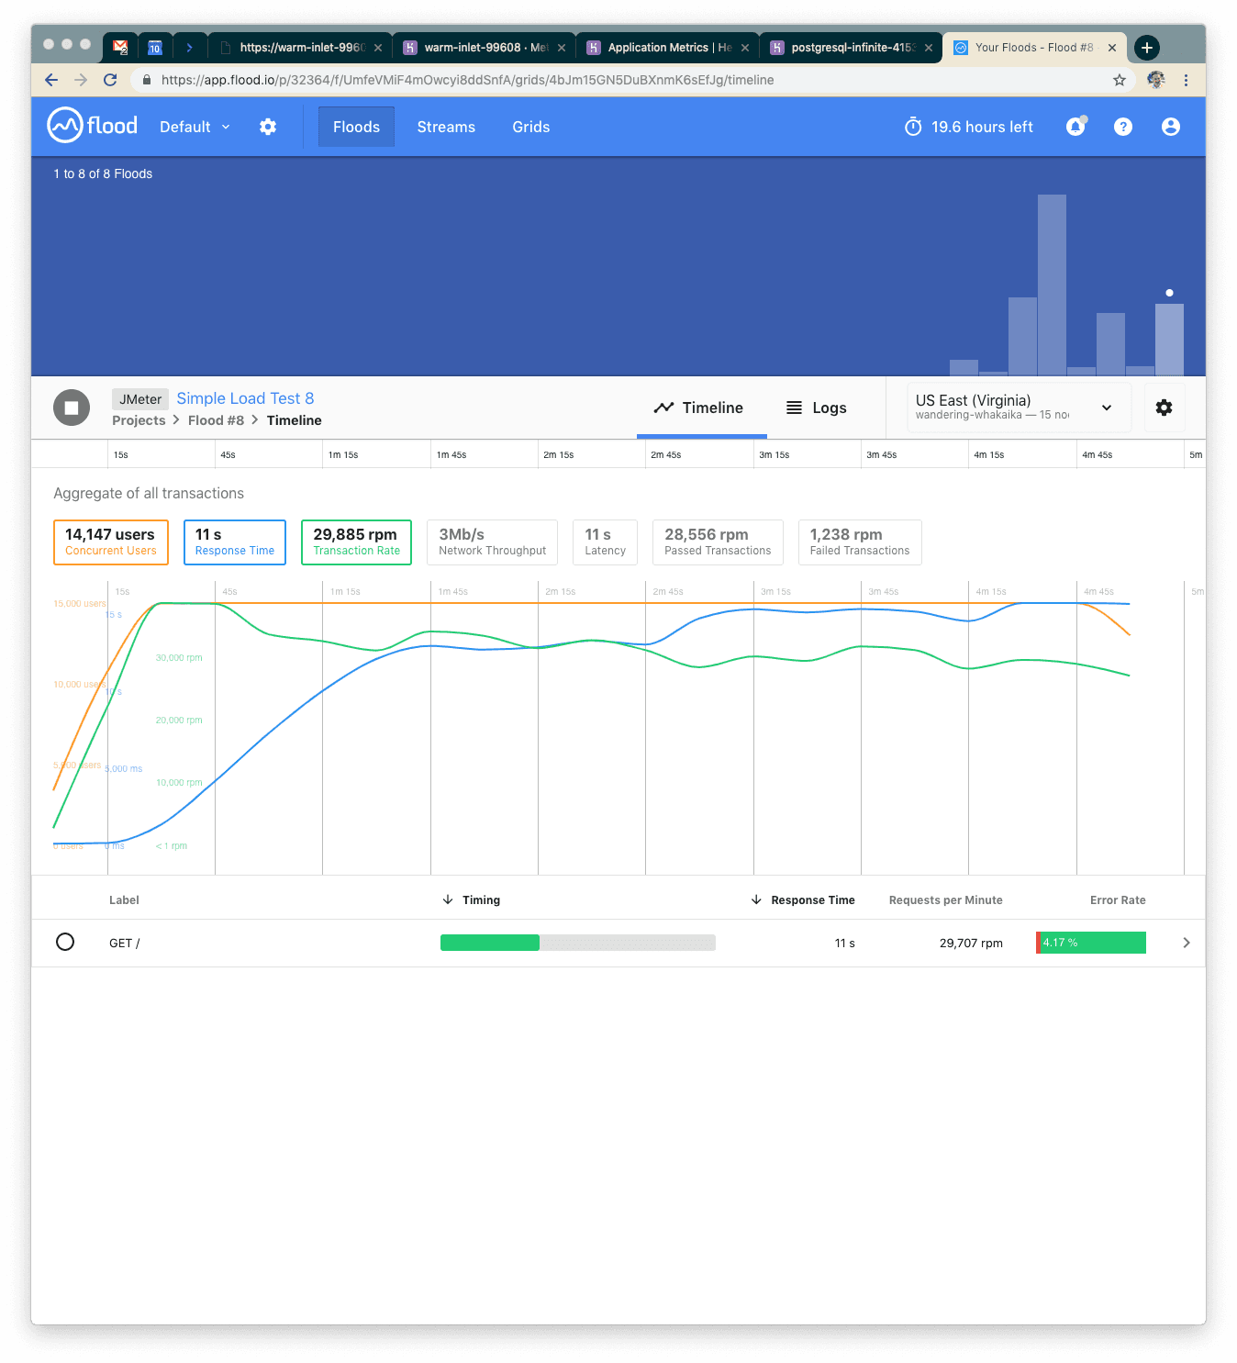Image resolution: width=1237 pixels, height=1363 pixels.
Task: Expand GET / row details chevron
Action: [1187, 943]
